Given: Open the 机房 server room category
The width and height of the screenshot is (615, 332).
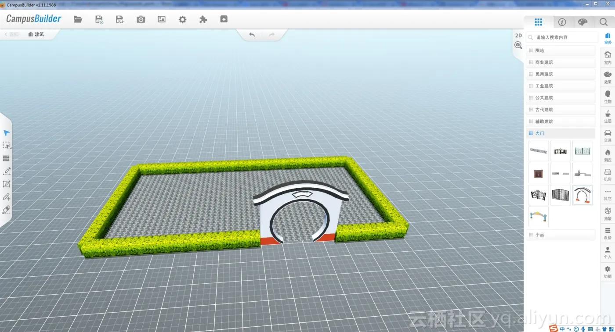Looking at the screenshot, I should pyautogui.click(x=608, y=175).
